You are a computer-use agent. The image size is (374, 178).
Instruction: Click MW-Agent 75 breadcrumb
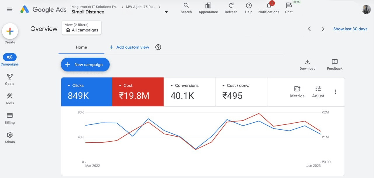(x=140, y=7)
